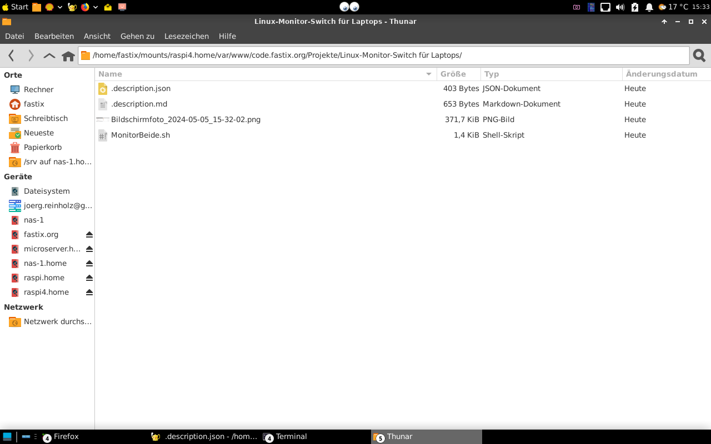The width and height of the screenshot is (711, 444).
Task: Click the search magnifier icon
Action: pos(699,56)
